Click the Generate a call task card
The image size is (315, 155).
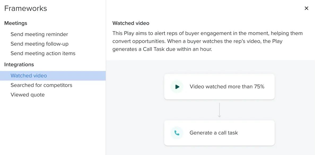point(219,133)
